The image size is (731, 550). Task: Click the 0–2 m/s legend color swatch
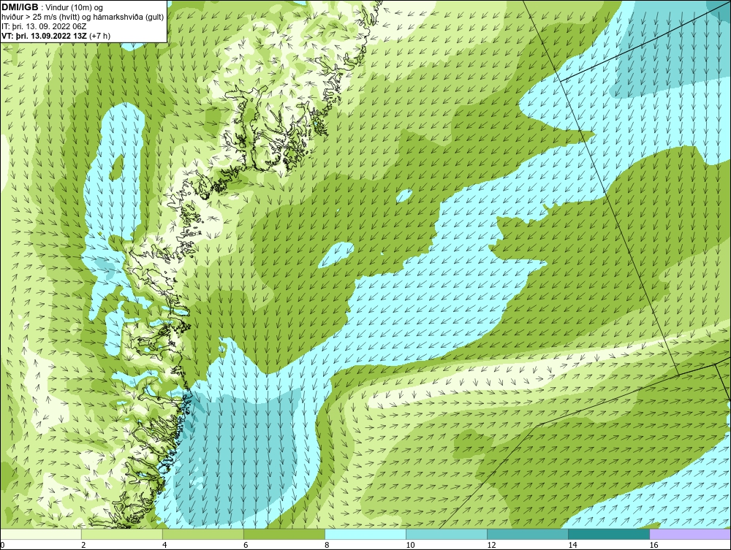tap(41, 534)
